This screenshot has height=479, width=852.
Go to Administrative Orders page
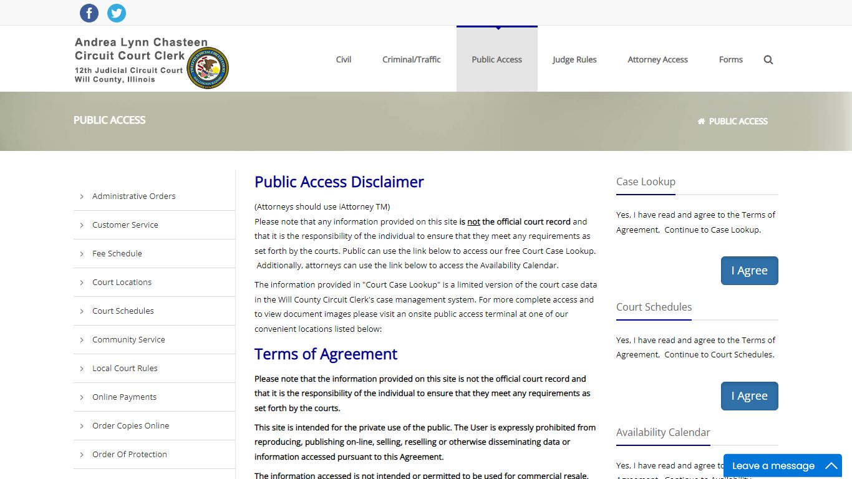pos(134,196)
